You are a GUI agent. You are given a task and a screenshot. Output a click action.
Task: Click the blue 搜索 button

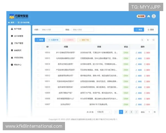pos(139,30)
